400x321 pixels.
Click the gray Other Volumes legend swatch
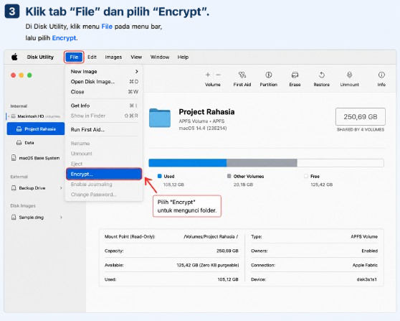[229, 176]
